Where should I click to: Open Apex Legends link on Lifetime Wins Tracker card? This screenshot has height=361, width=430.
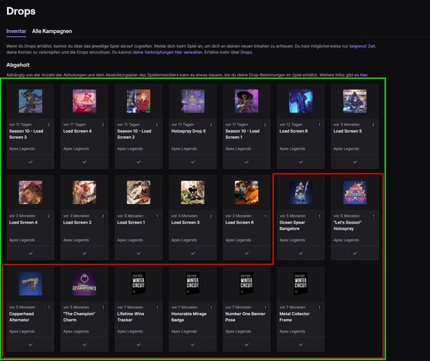click(x=130, y=331)
